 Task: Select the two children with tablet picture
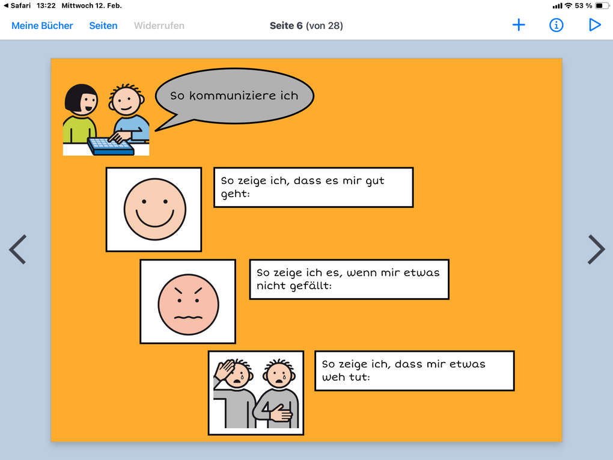tap(106, 119)
